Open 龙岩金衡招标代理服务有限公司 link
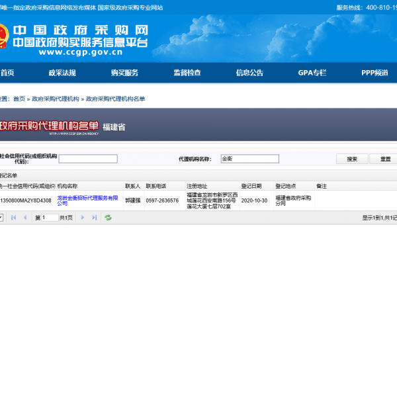Screen dimensions: 397x397 (87, 200)
